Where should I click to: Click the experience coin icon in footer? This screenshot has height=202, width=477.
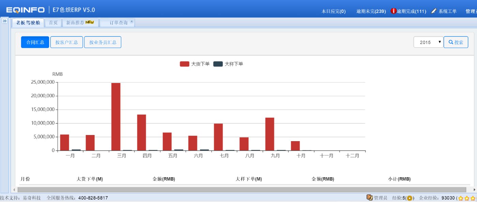click(x=410, y=198)
